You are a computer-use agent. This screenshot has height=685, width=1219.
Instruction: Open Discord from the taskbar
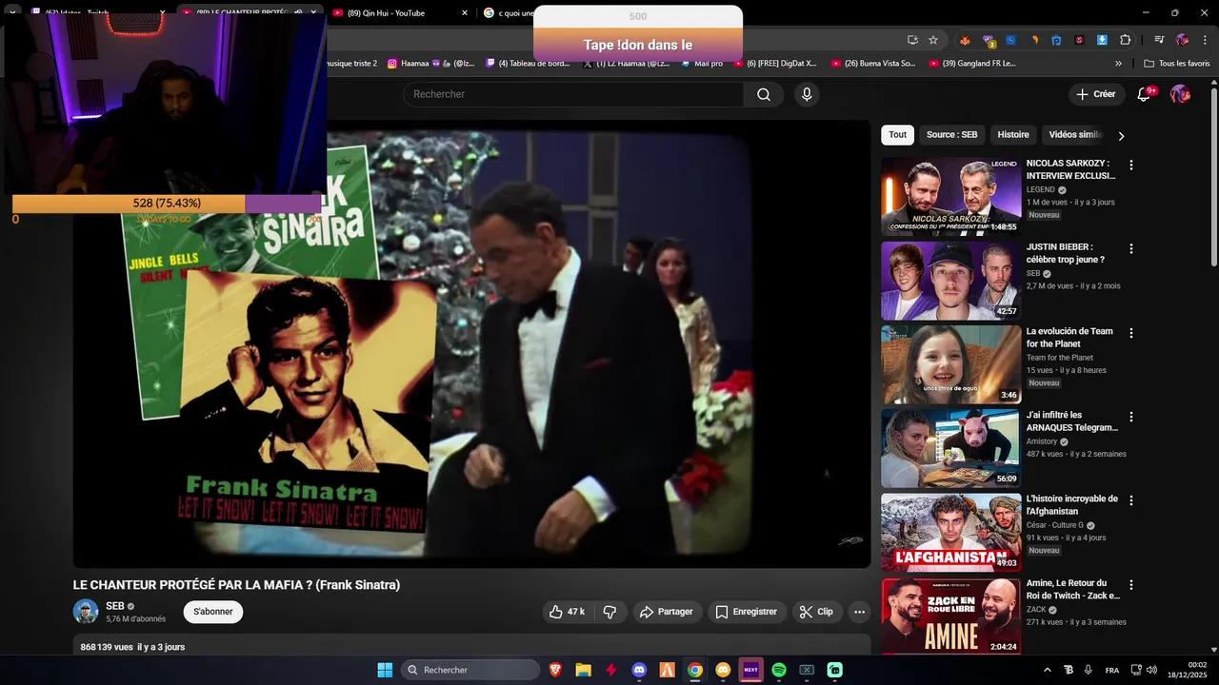[x=639, y=670]
